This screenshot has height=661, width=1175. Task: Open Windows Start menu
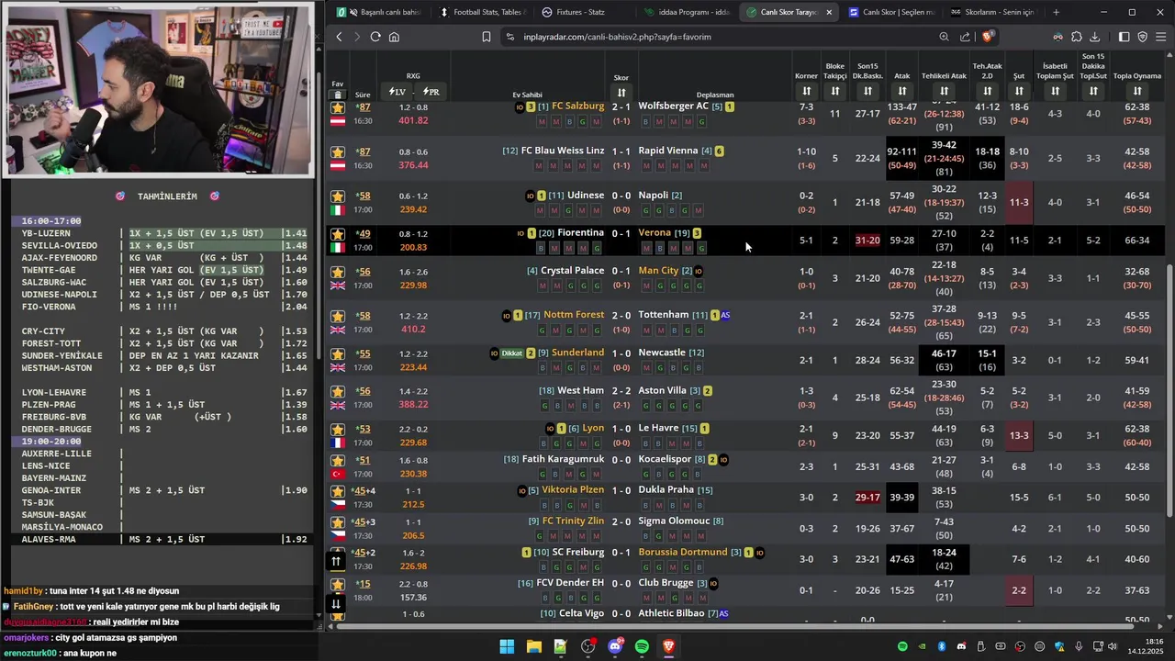point(507,647)
